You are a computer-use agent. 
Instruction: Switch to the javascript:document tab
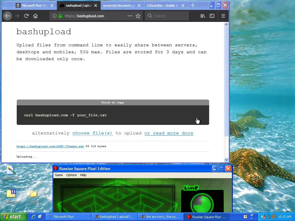pyautogui.click(x=119, y=5)
